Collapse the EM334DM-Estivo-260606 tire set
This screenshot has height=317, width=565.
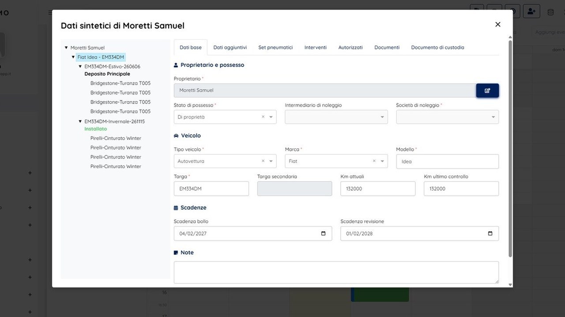[80, 66]
